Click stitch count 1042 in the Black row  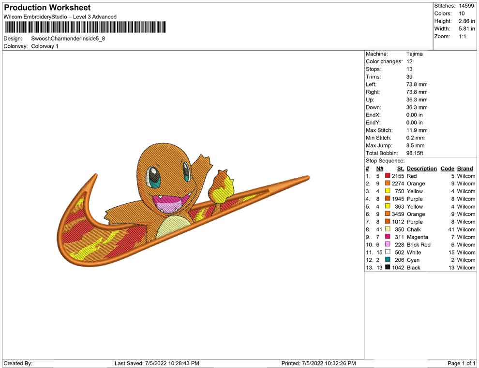[398, 268]
